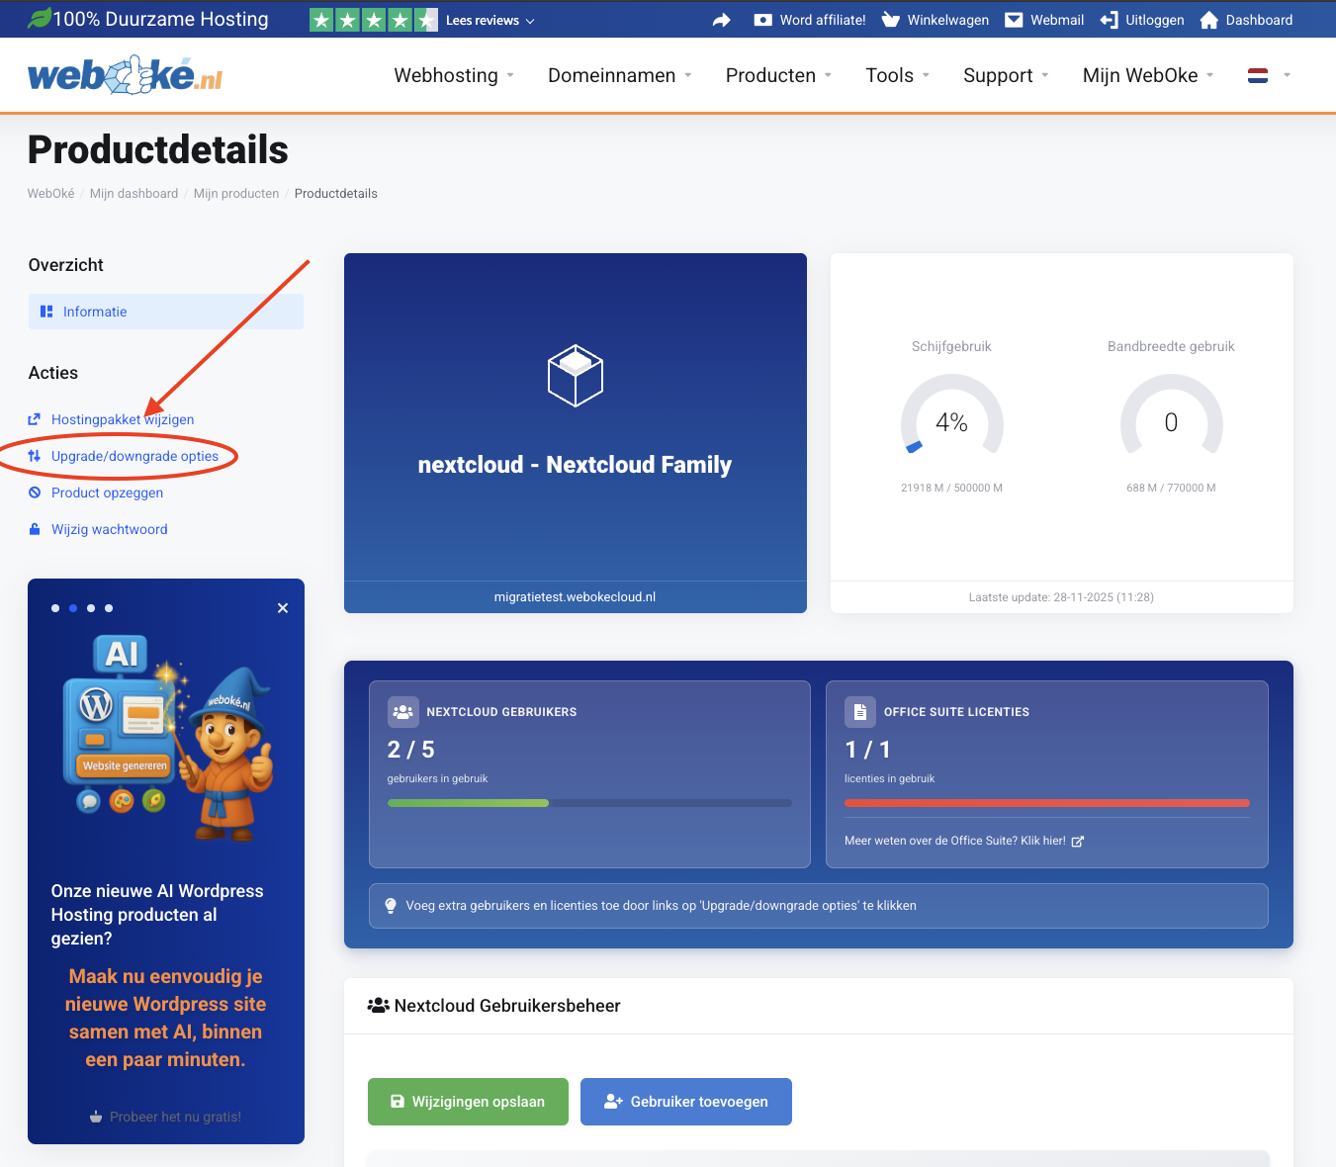The image size is (1336, 1167).
Task: Select the fourth promo carousel dot
Action: [109, 608]
